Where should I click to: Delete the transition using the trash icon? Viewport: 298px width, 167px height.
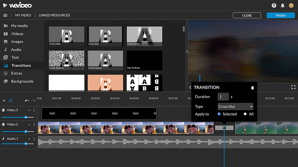point(253,88)
